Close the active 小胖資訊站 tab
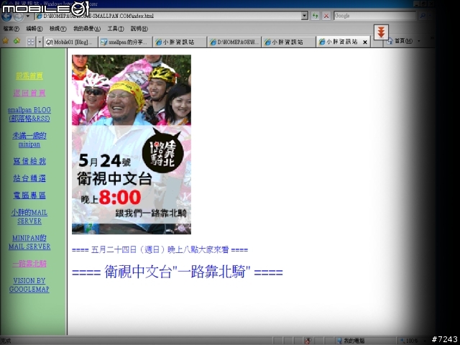This screenshot has width=460, height=345. pyautogui.click(x=365, y=42)
